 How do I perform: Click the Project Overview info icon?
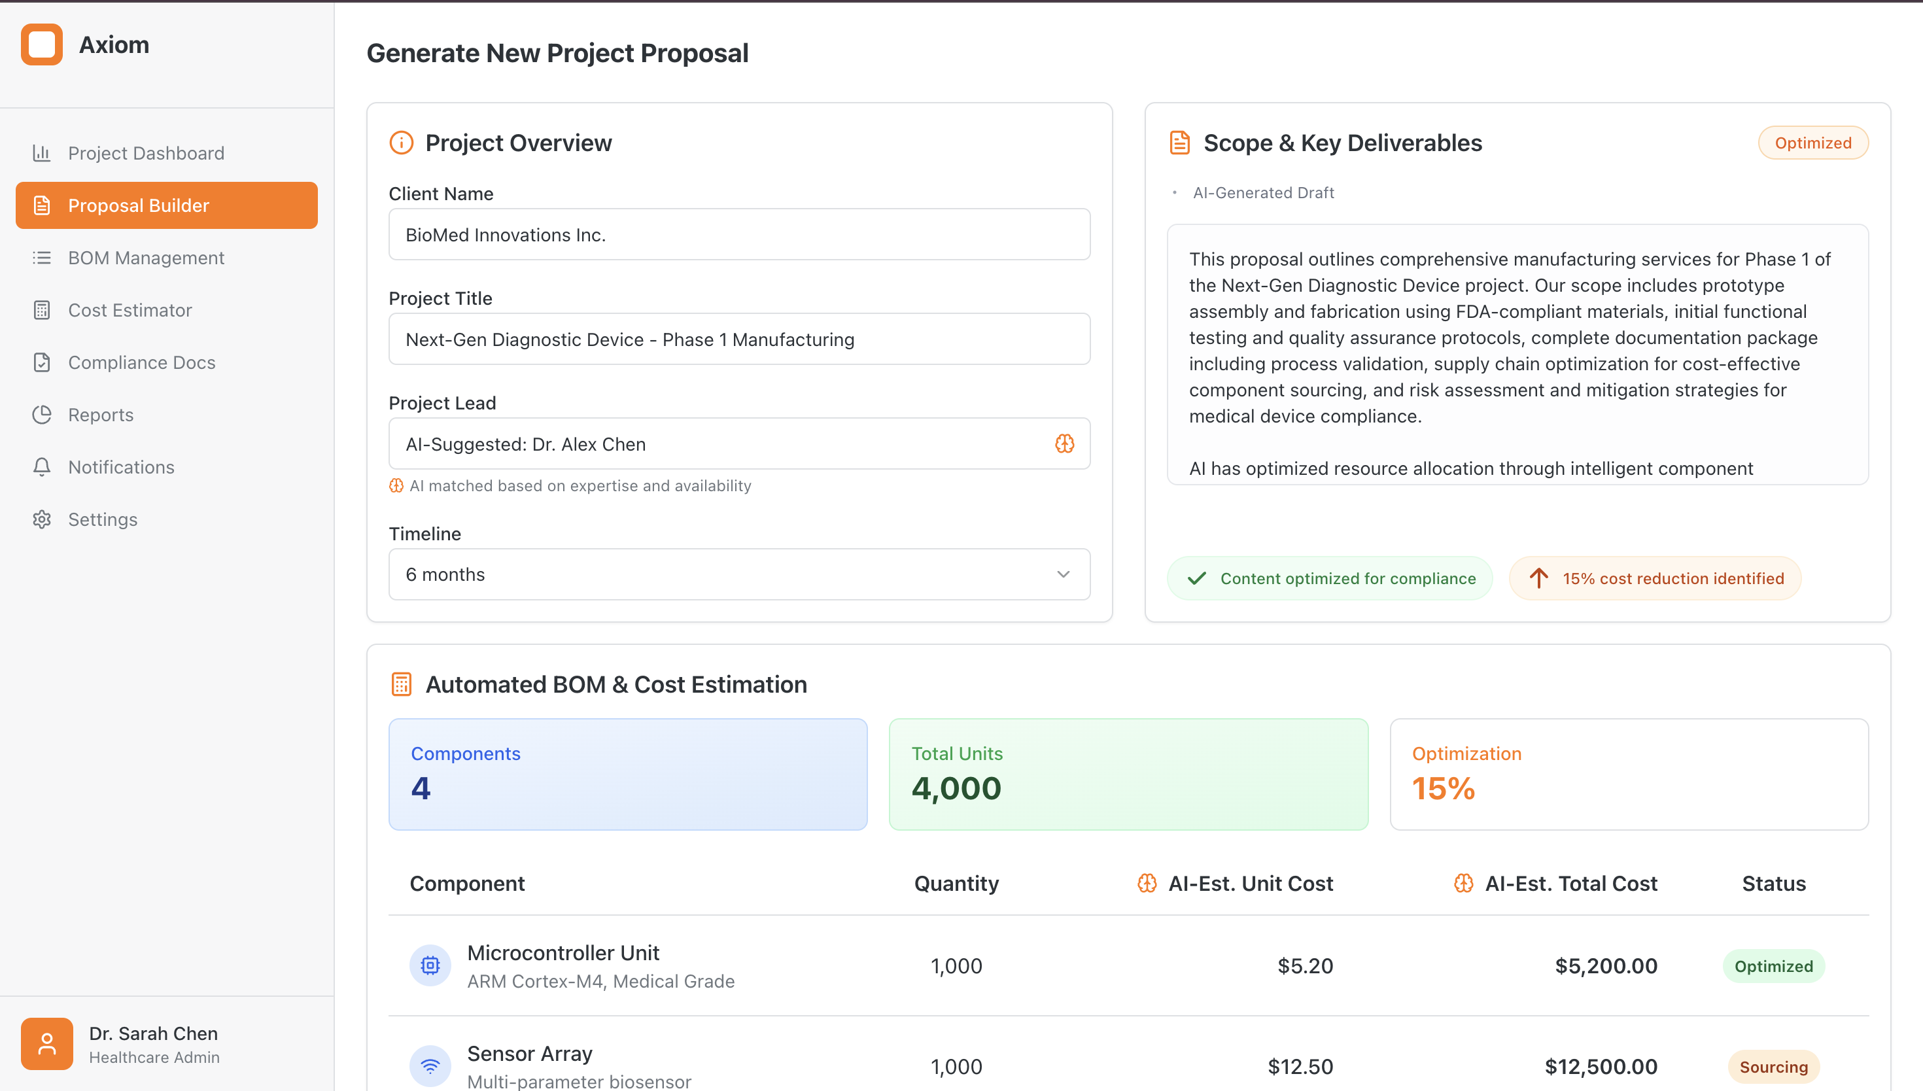pyautogui.click(x=402, y=143)
